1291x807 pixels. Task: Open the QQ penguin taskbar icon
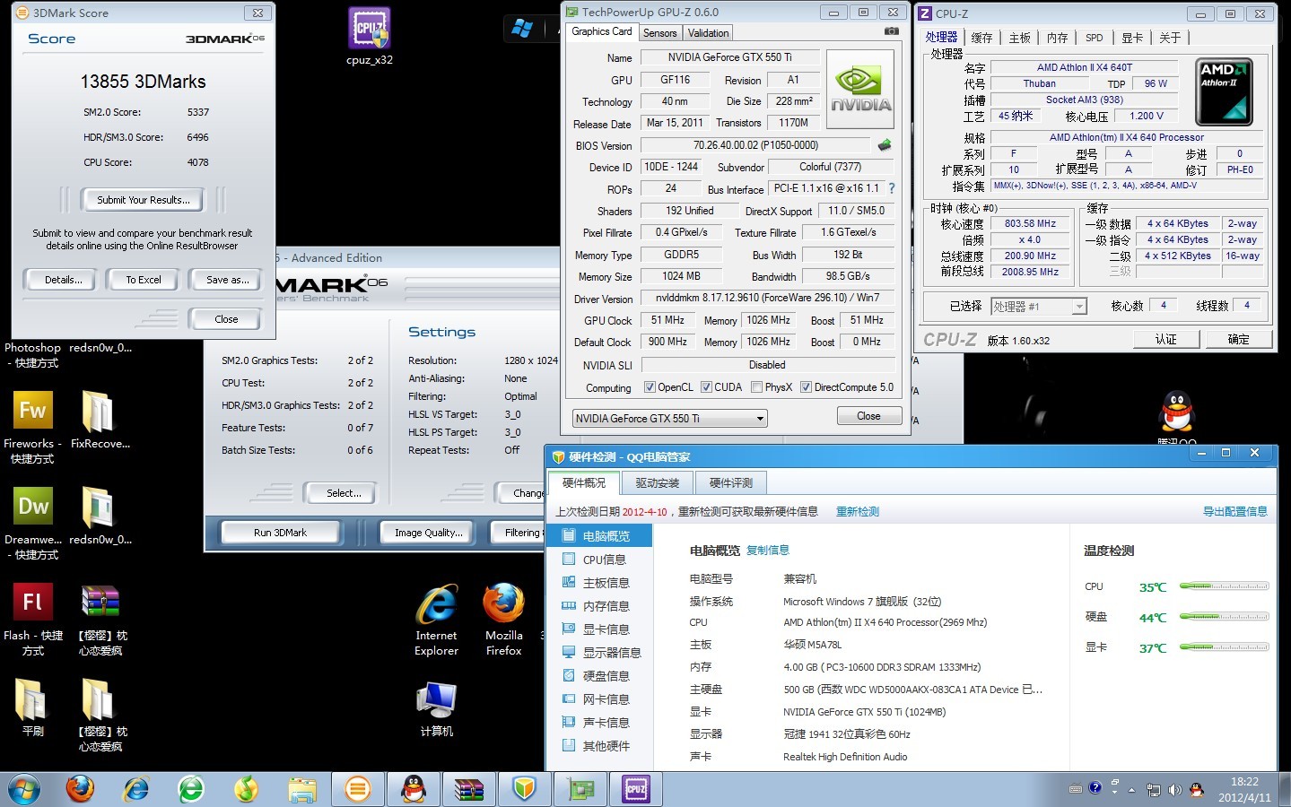click(413, 789)
